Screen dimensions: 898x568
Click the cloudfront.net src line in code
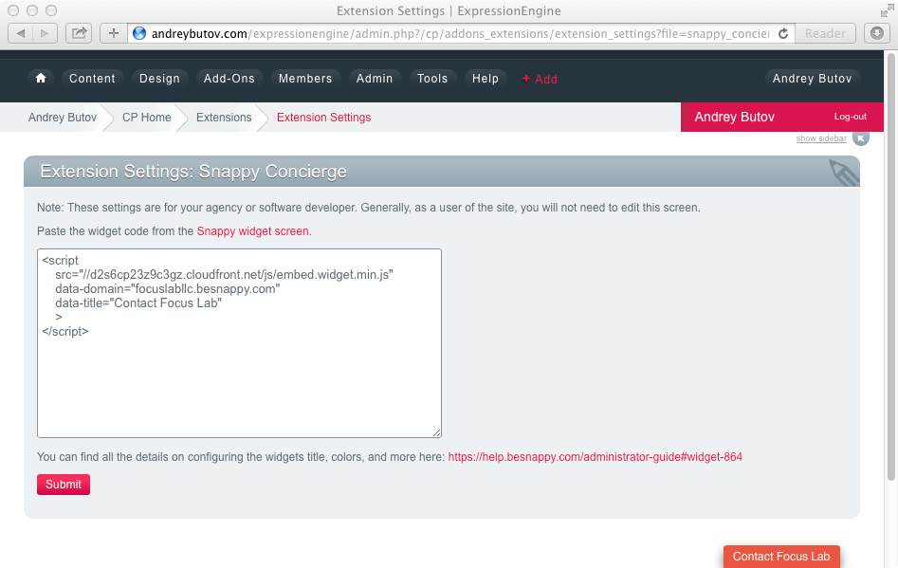pyautogui.click(x=224, y=275)
